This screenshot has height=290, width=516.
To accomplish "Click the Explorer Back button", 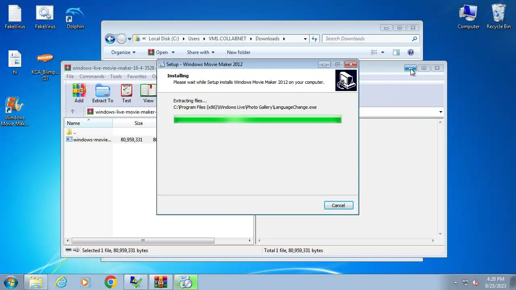I will pyautogui.click(x=110, y=39).
